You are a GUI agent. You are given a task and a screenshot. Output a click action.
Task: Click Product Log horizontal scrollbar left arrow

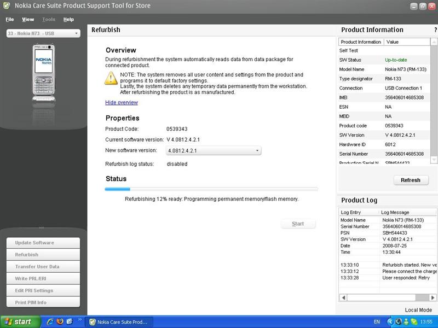click(x=344, y=297)
